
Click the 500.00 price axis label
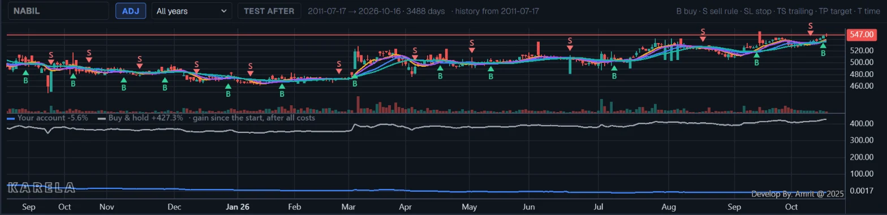(861, 62)
